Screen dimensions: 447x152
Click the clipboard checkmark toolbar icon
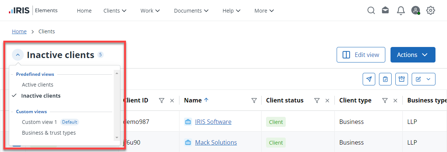[x=385, y=79]
